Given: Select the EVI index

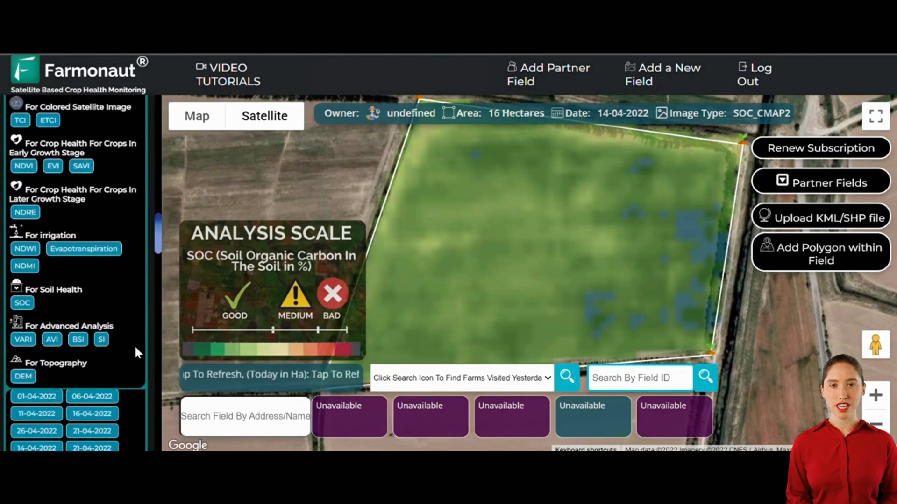Looking at the screenshot, I should coord(53,166).
